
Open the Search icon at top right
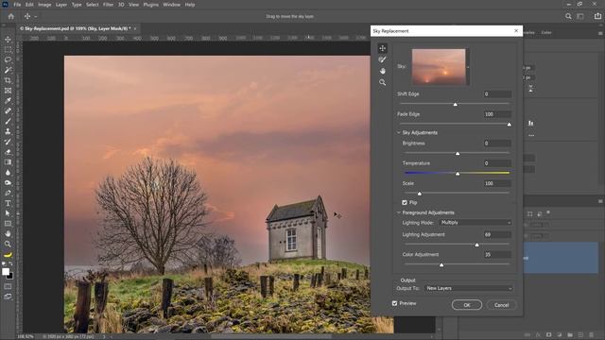click(x=568, y=16)
